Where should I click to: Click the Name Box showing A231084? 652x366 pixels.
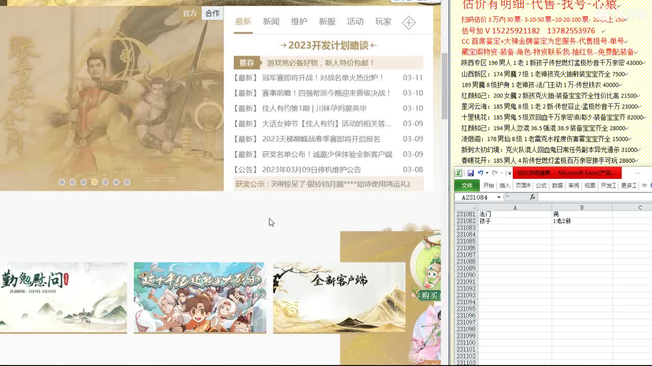tap(475, 197)
